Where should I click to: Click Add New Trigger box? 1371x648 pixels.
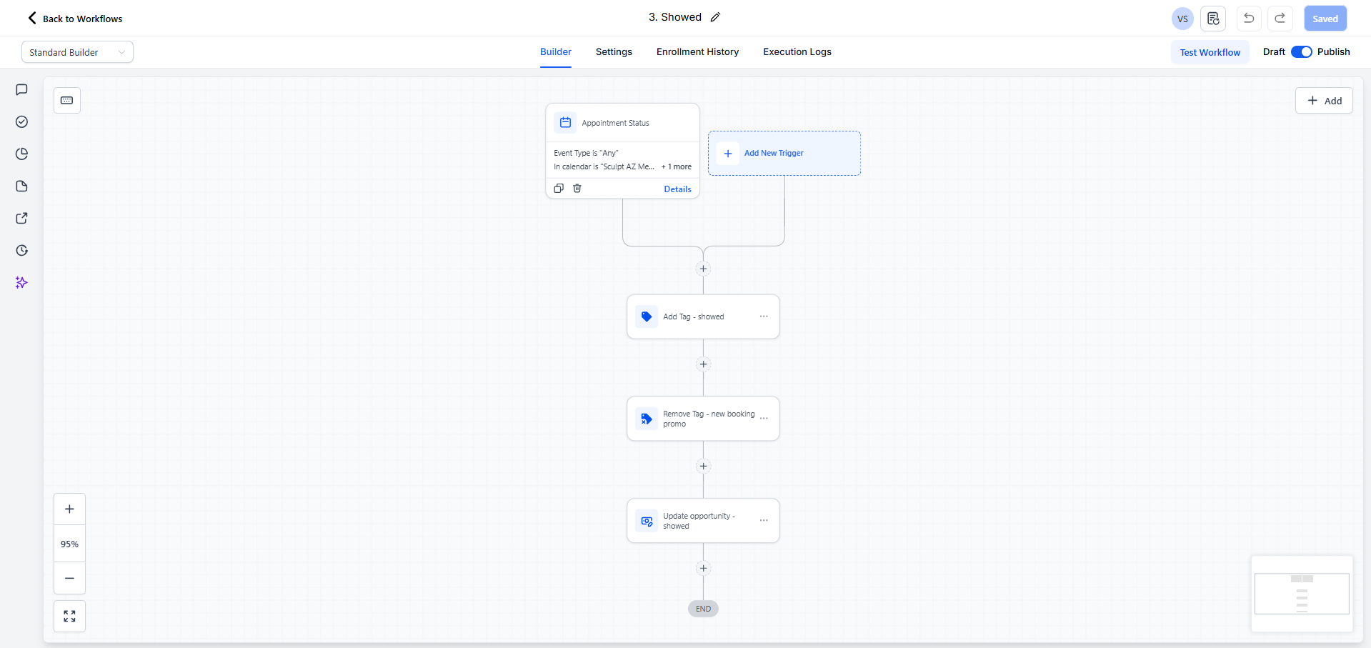pos(784,153)
